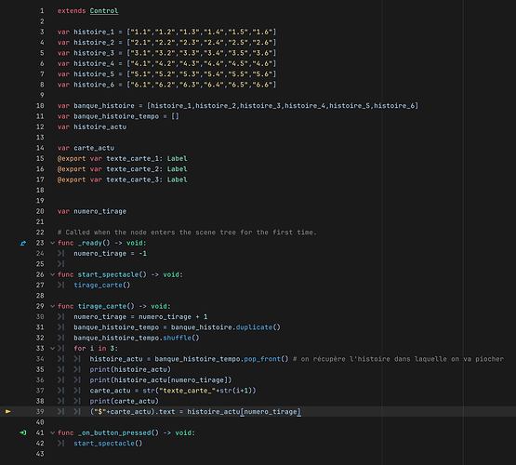Click the yellow execution arrow at line 39

pyautogui.click(x=8, y=412)
